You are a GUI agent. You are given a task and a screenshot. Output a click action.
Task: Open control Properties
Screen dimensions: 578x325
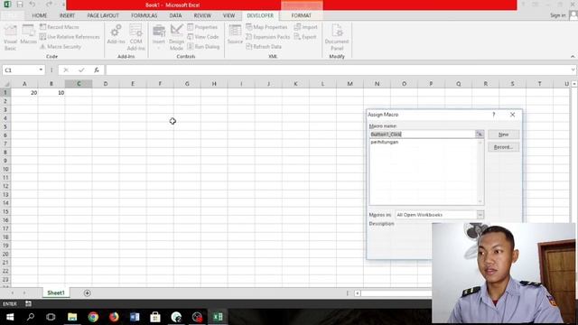[202, 27]
